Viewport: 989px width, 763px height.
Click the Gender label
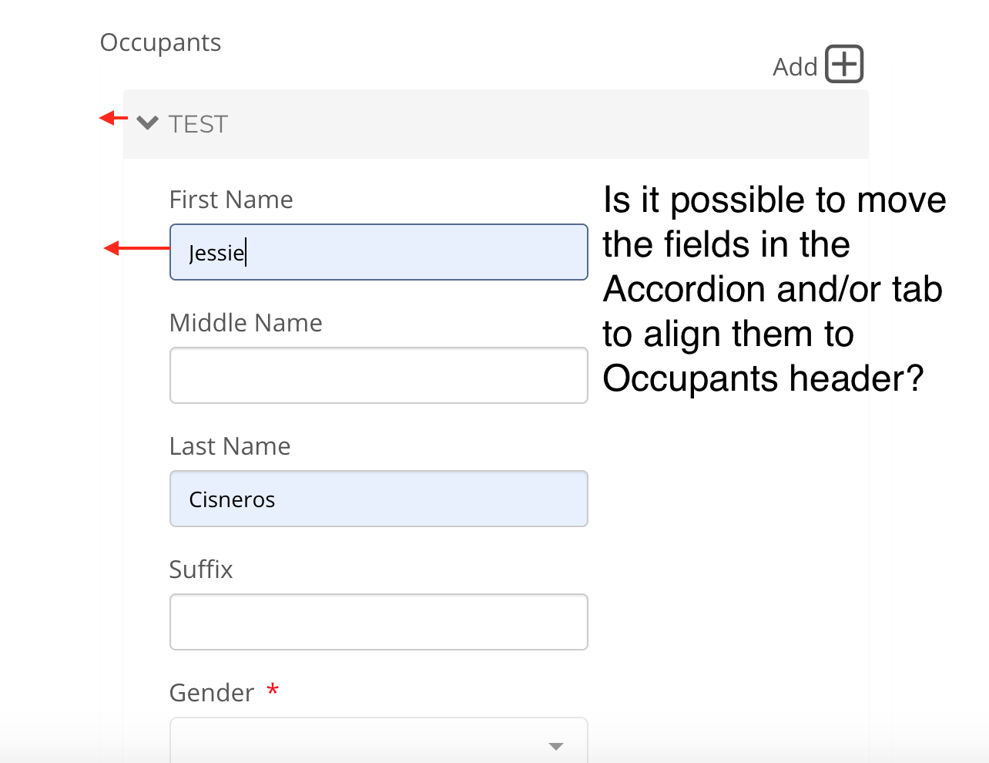212,693
